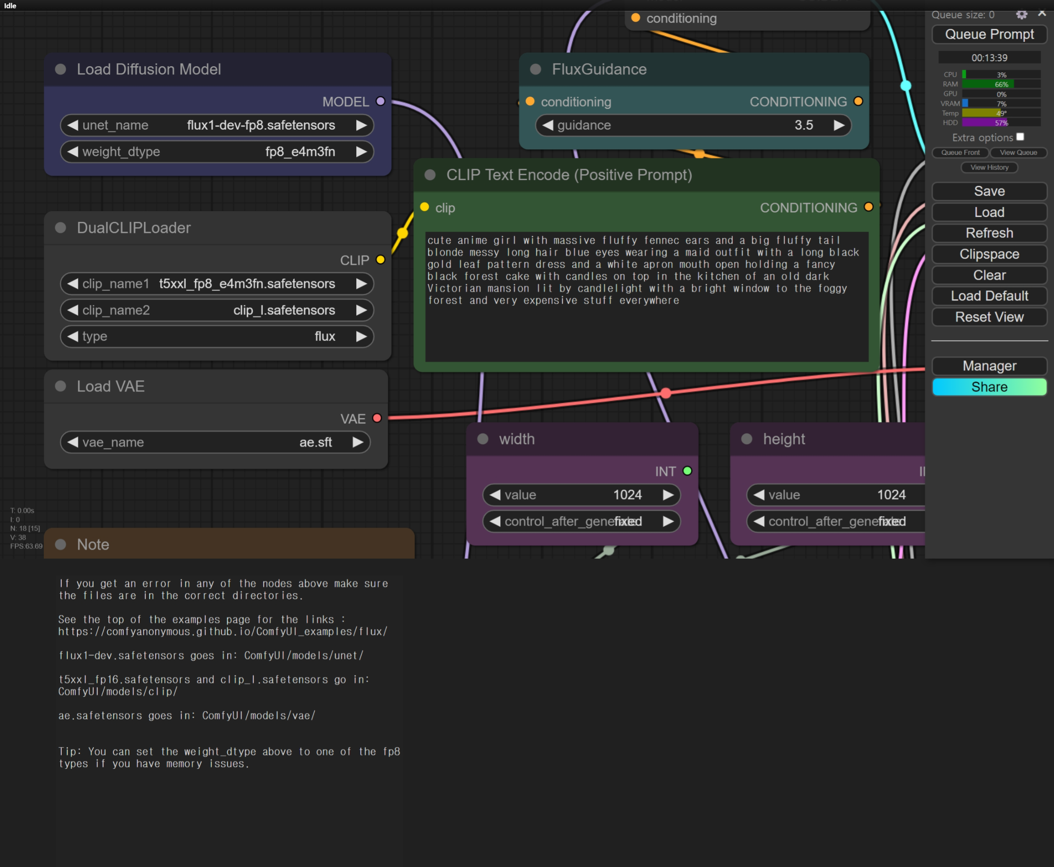The width and height of the screenshot is (1054, 867).
Task: Open the settings gear icon
Action: tap(1021, 14)
